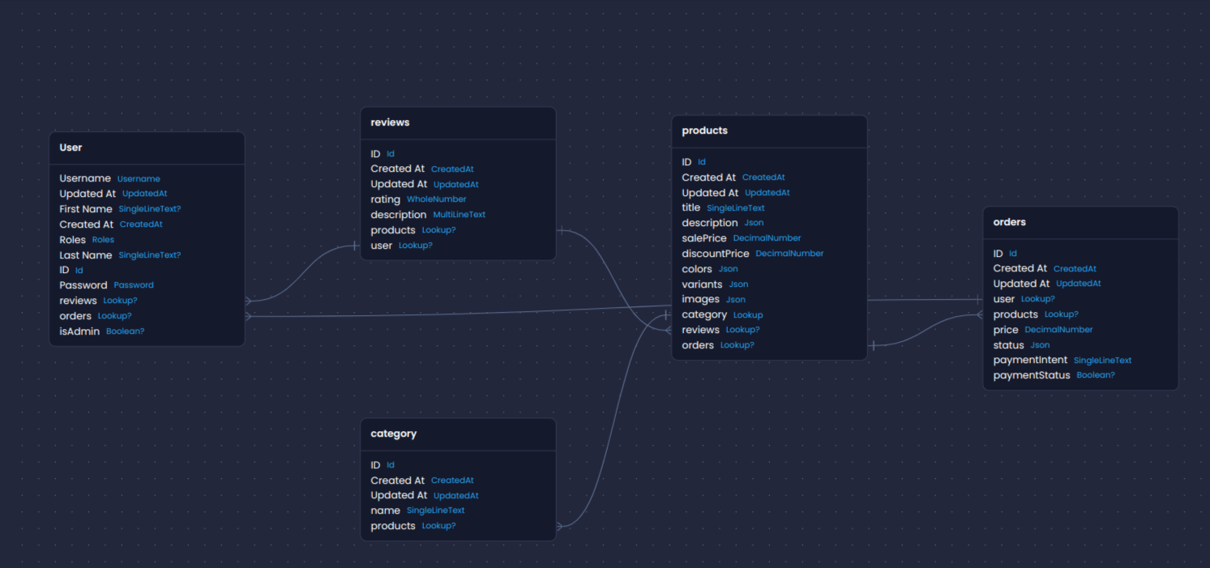Select the products table header

(x=704, y=130)
